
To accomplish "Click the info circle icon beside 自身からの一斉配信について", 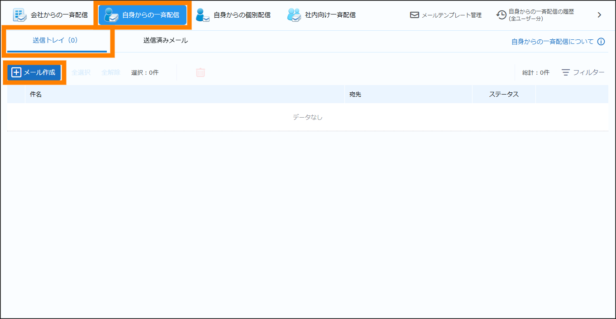I will [x=601, y=42].
